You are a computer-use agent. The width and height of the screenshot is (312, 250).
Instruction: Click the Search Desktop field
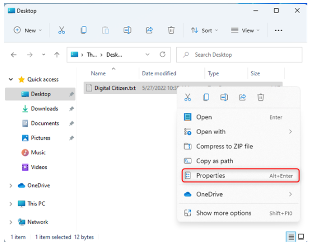pyautogui.click(x=239, y=55)
